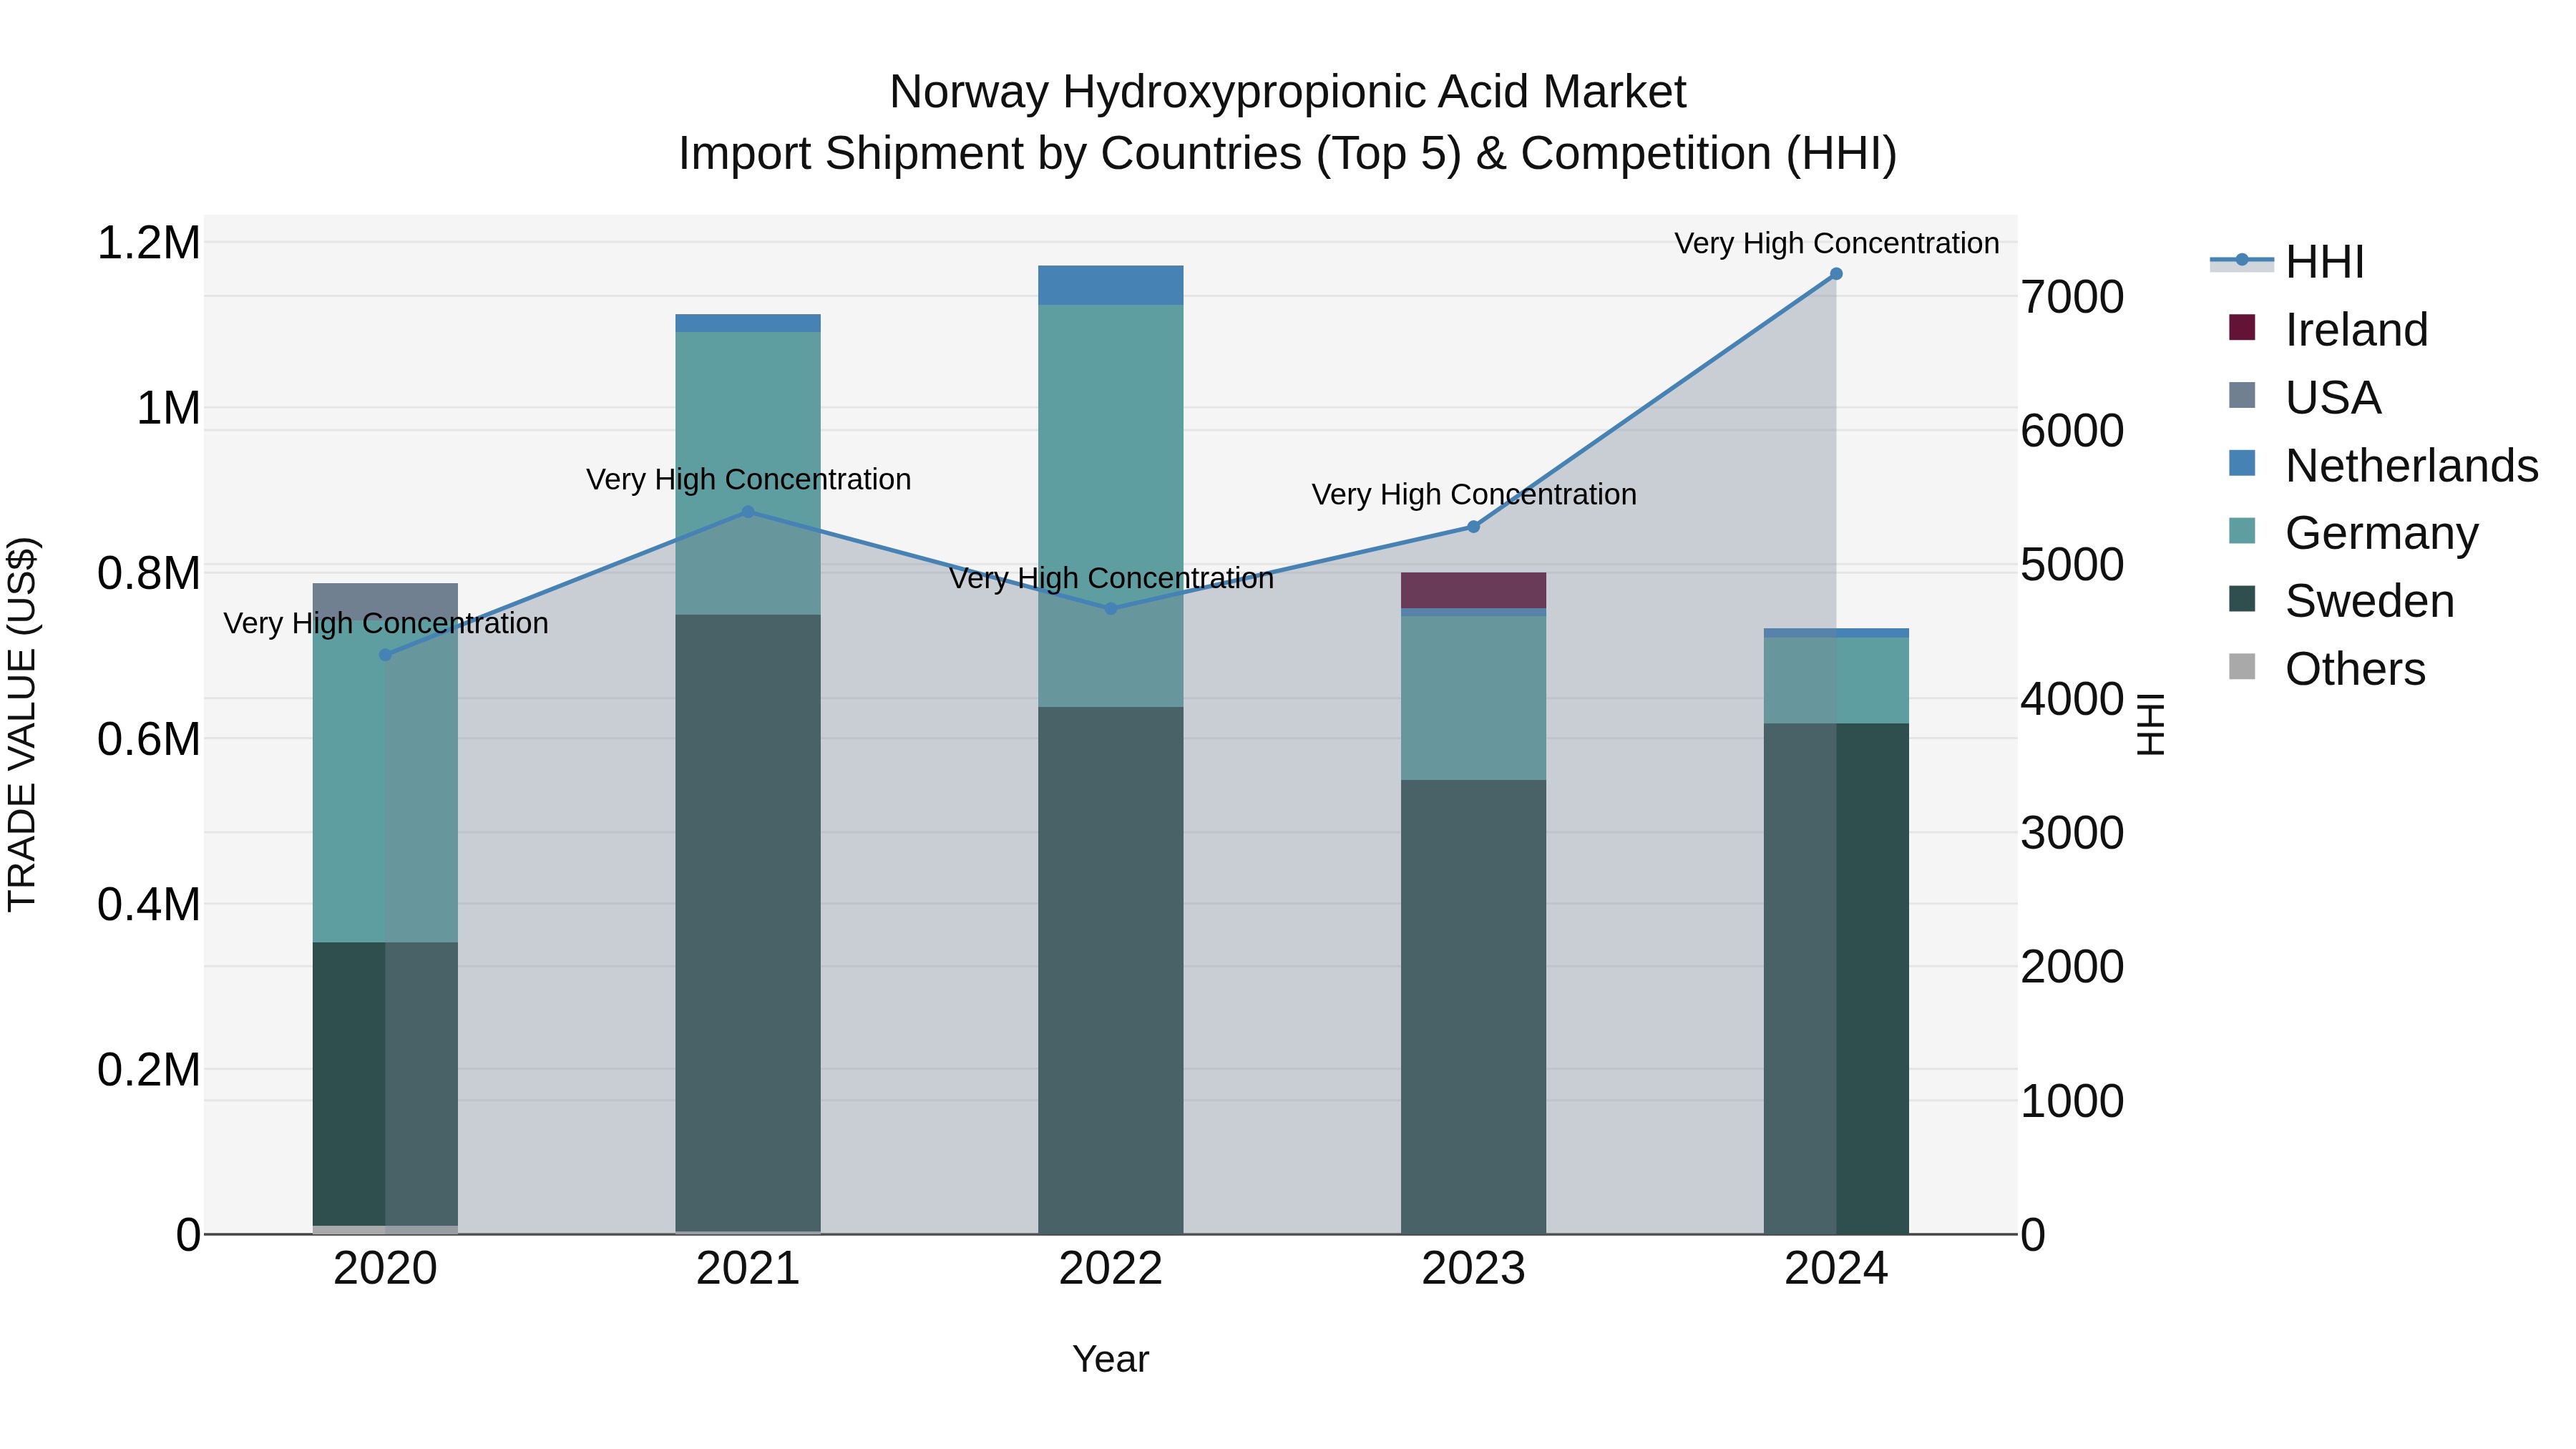
Task: Select the 2021 HHI data point
Action: 748,512
